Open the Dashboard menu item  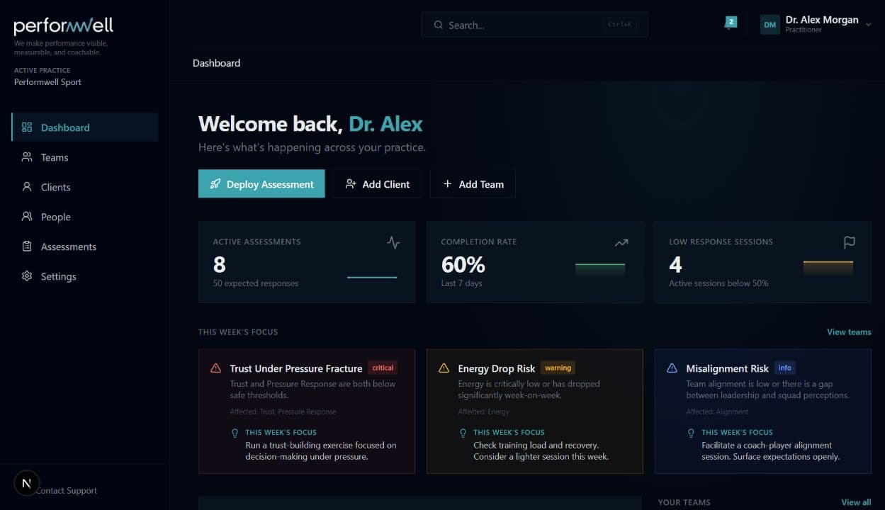85,127
